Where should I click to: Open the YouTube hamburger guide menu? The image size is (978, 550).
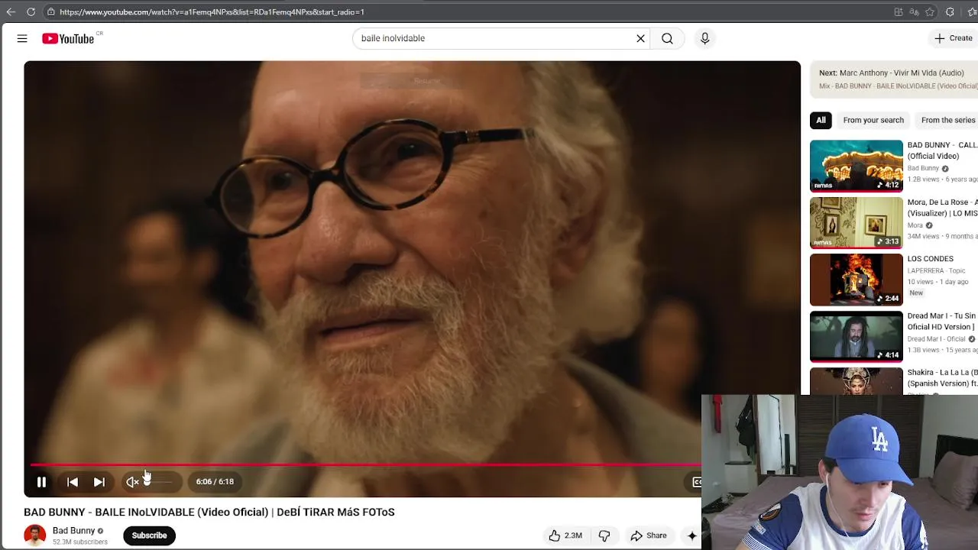(22, 38)
